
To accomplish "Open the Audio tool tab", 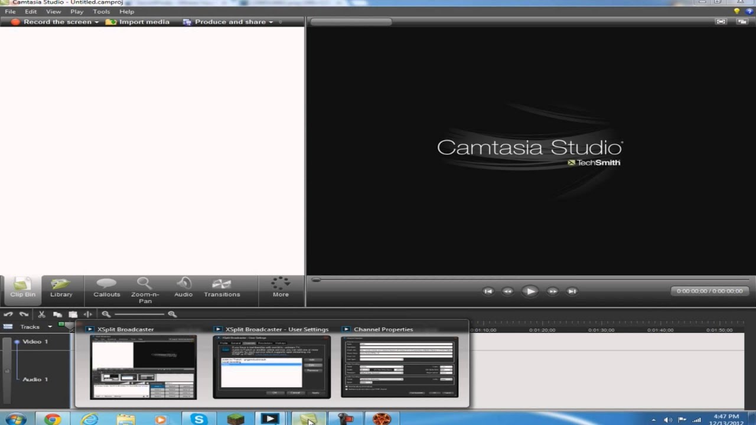I will [x=183, y=289].
